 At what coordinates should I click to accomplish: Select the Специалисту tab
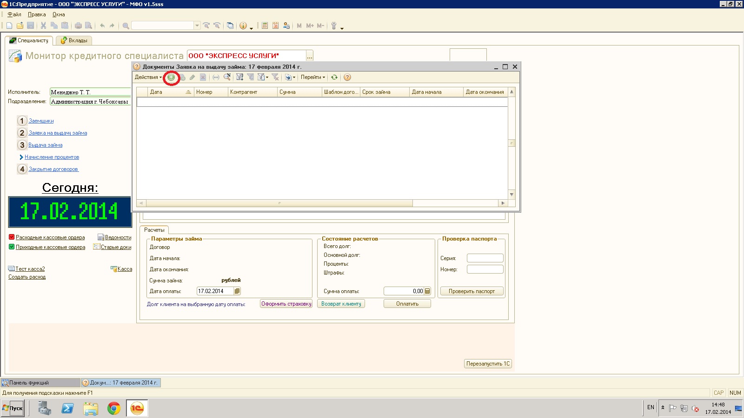click(x=29, y=40)
